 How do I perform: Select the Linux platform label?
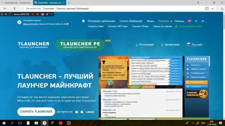pos(90,112)
